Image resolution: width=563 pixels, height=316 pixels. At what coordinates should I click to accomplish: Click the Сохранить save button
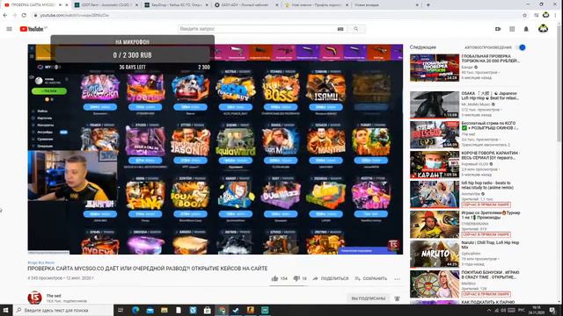[x=371, y=278]
